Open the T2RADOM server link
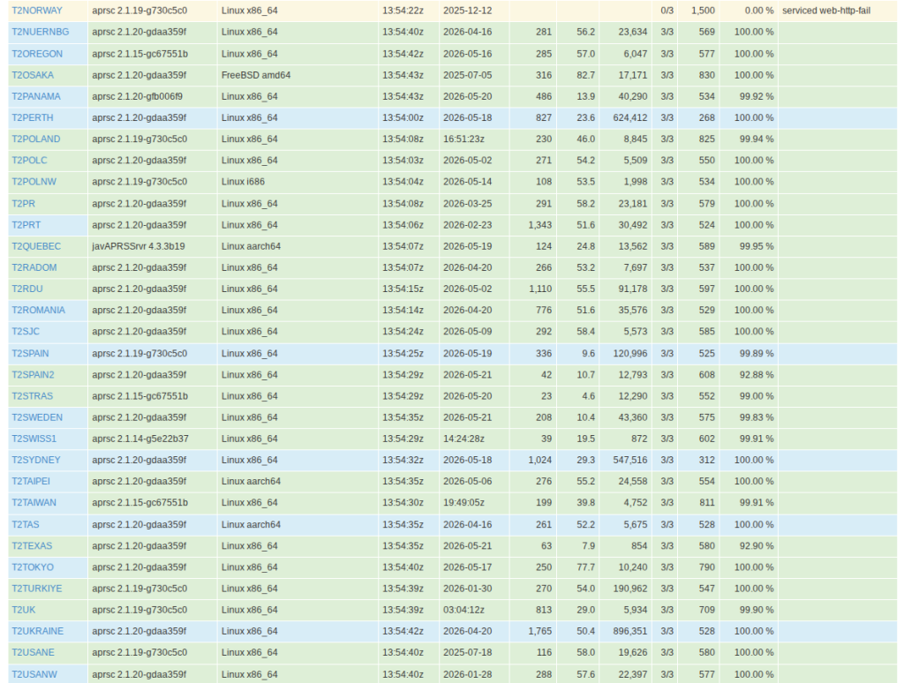The height and width of the screenshot is (683, 904). coord(34,267)
